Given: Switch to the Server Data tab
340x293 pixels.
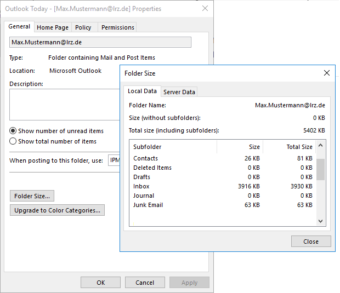Looking at the screenshot, I should point(179,92).
